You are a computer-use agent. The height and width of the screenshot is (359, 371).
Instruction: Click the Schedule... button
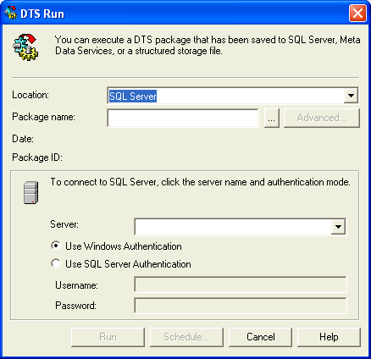pyautogui.click(x=186, y=337)
